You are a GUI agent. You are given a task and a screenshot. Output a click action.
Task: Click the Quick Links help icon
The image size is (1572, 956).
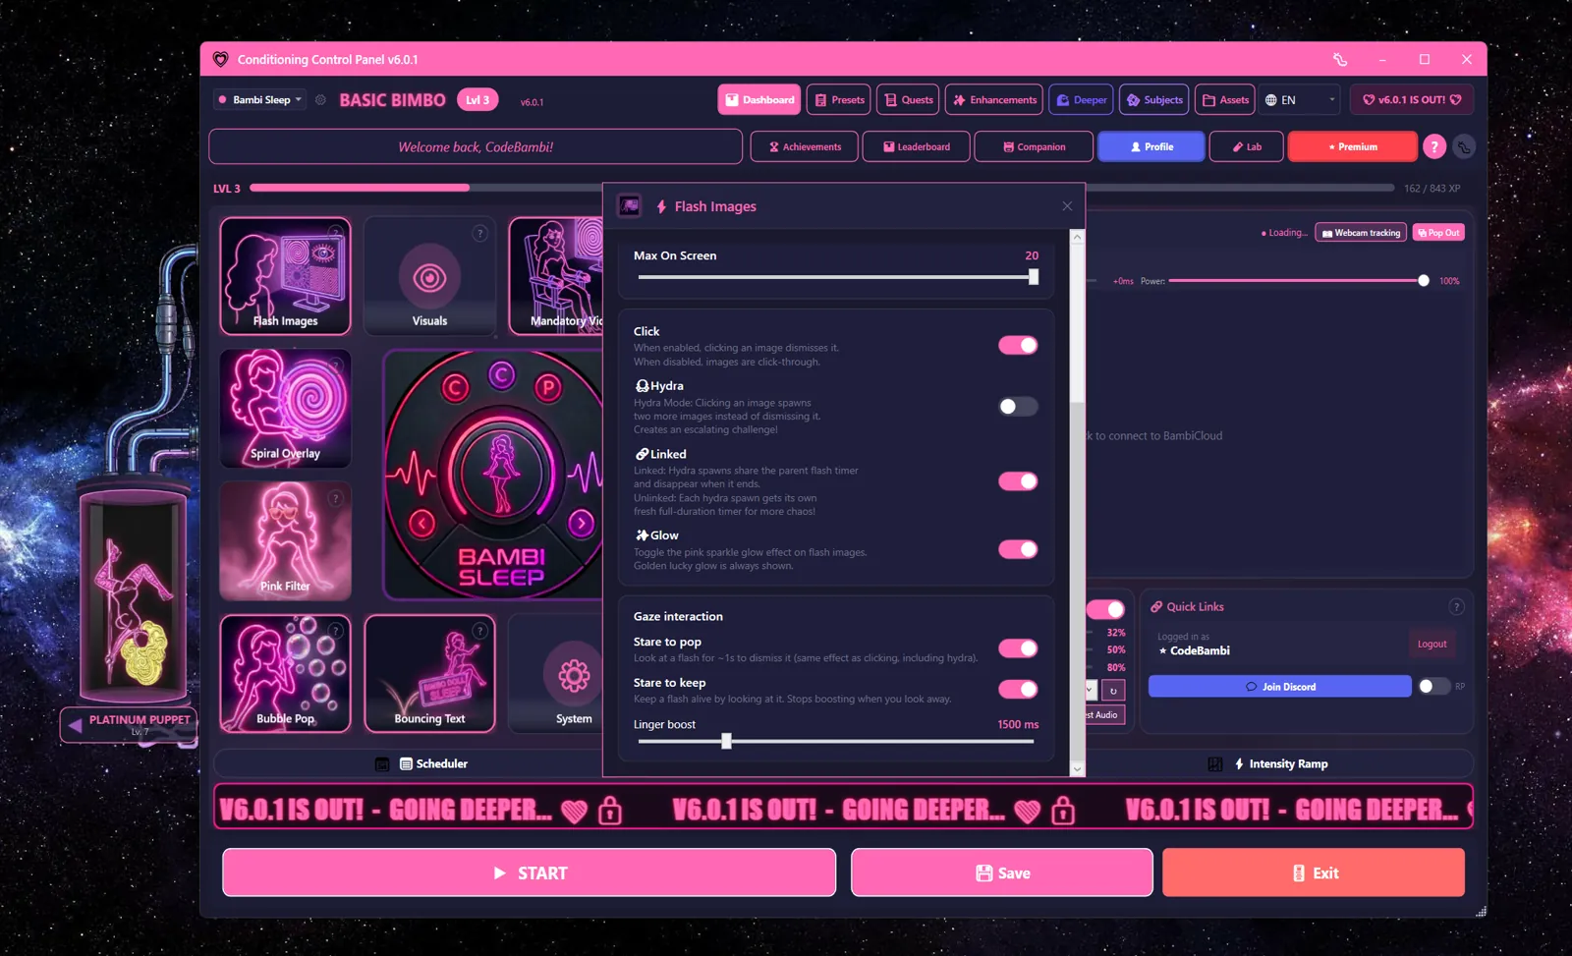1456,607
